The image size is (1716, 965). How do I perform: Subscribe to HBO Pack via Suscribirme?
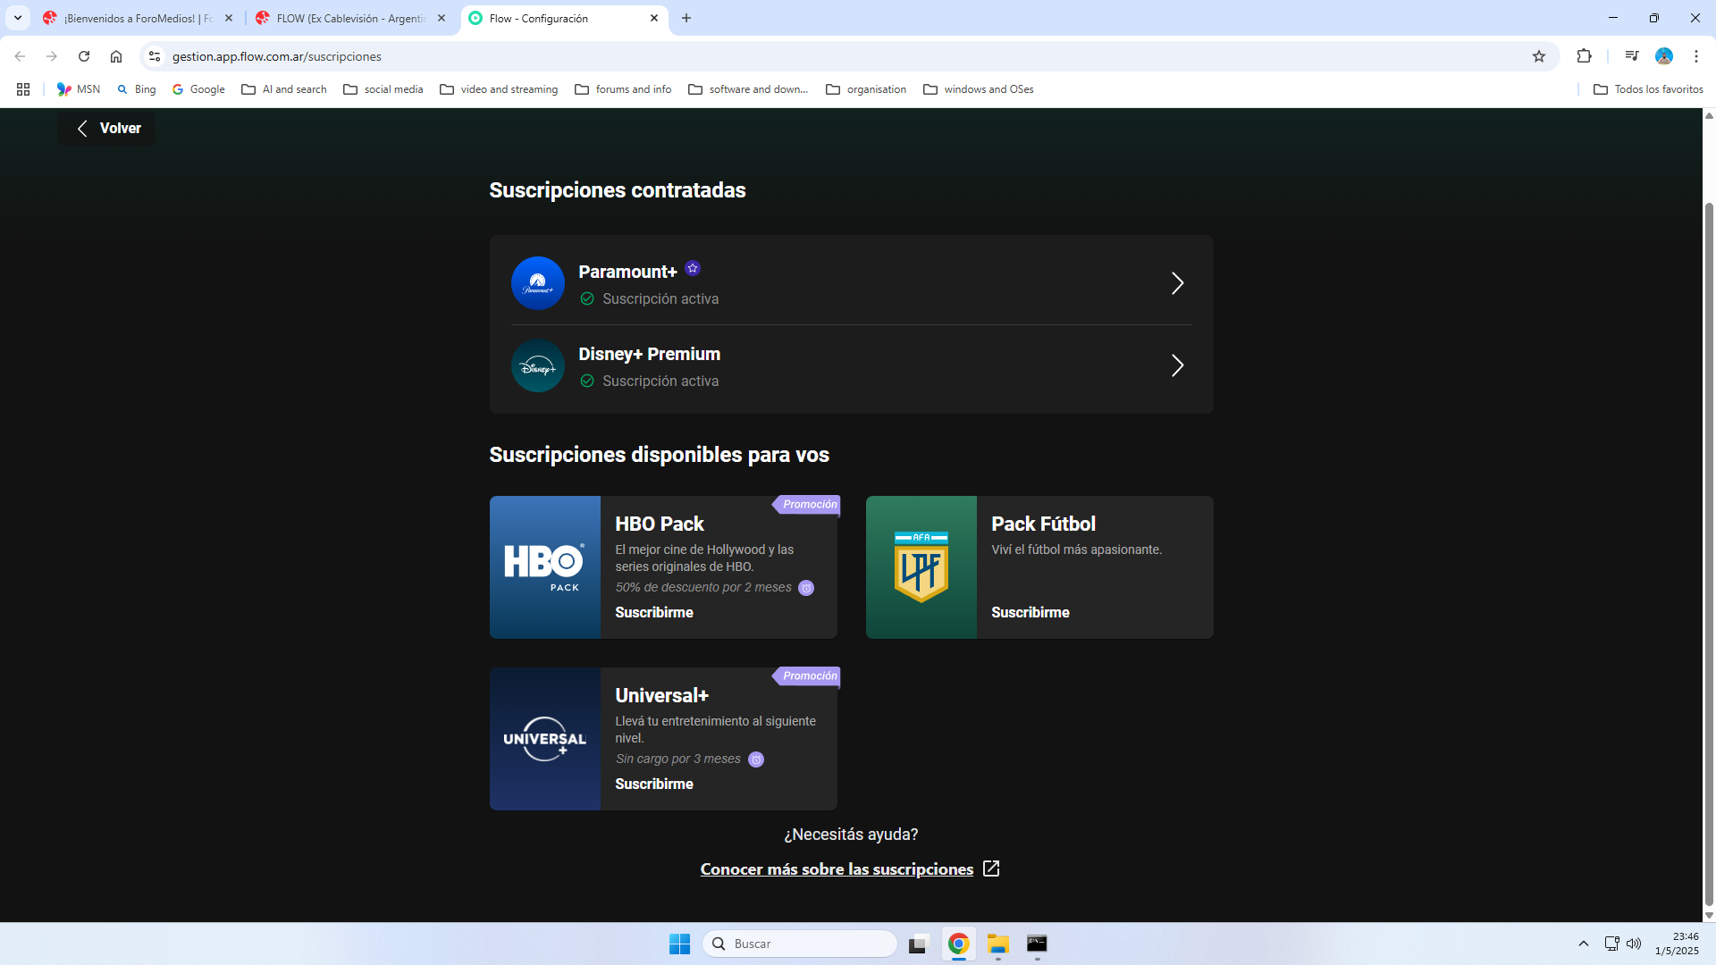(654, 612)
